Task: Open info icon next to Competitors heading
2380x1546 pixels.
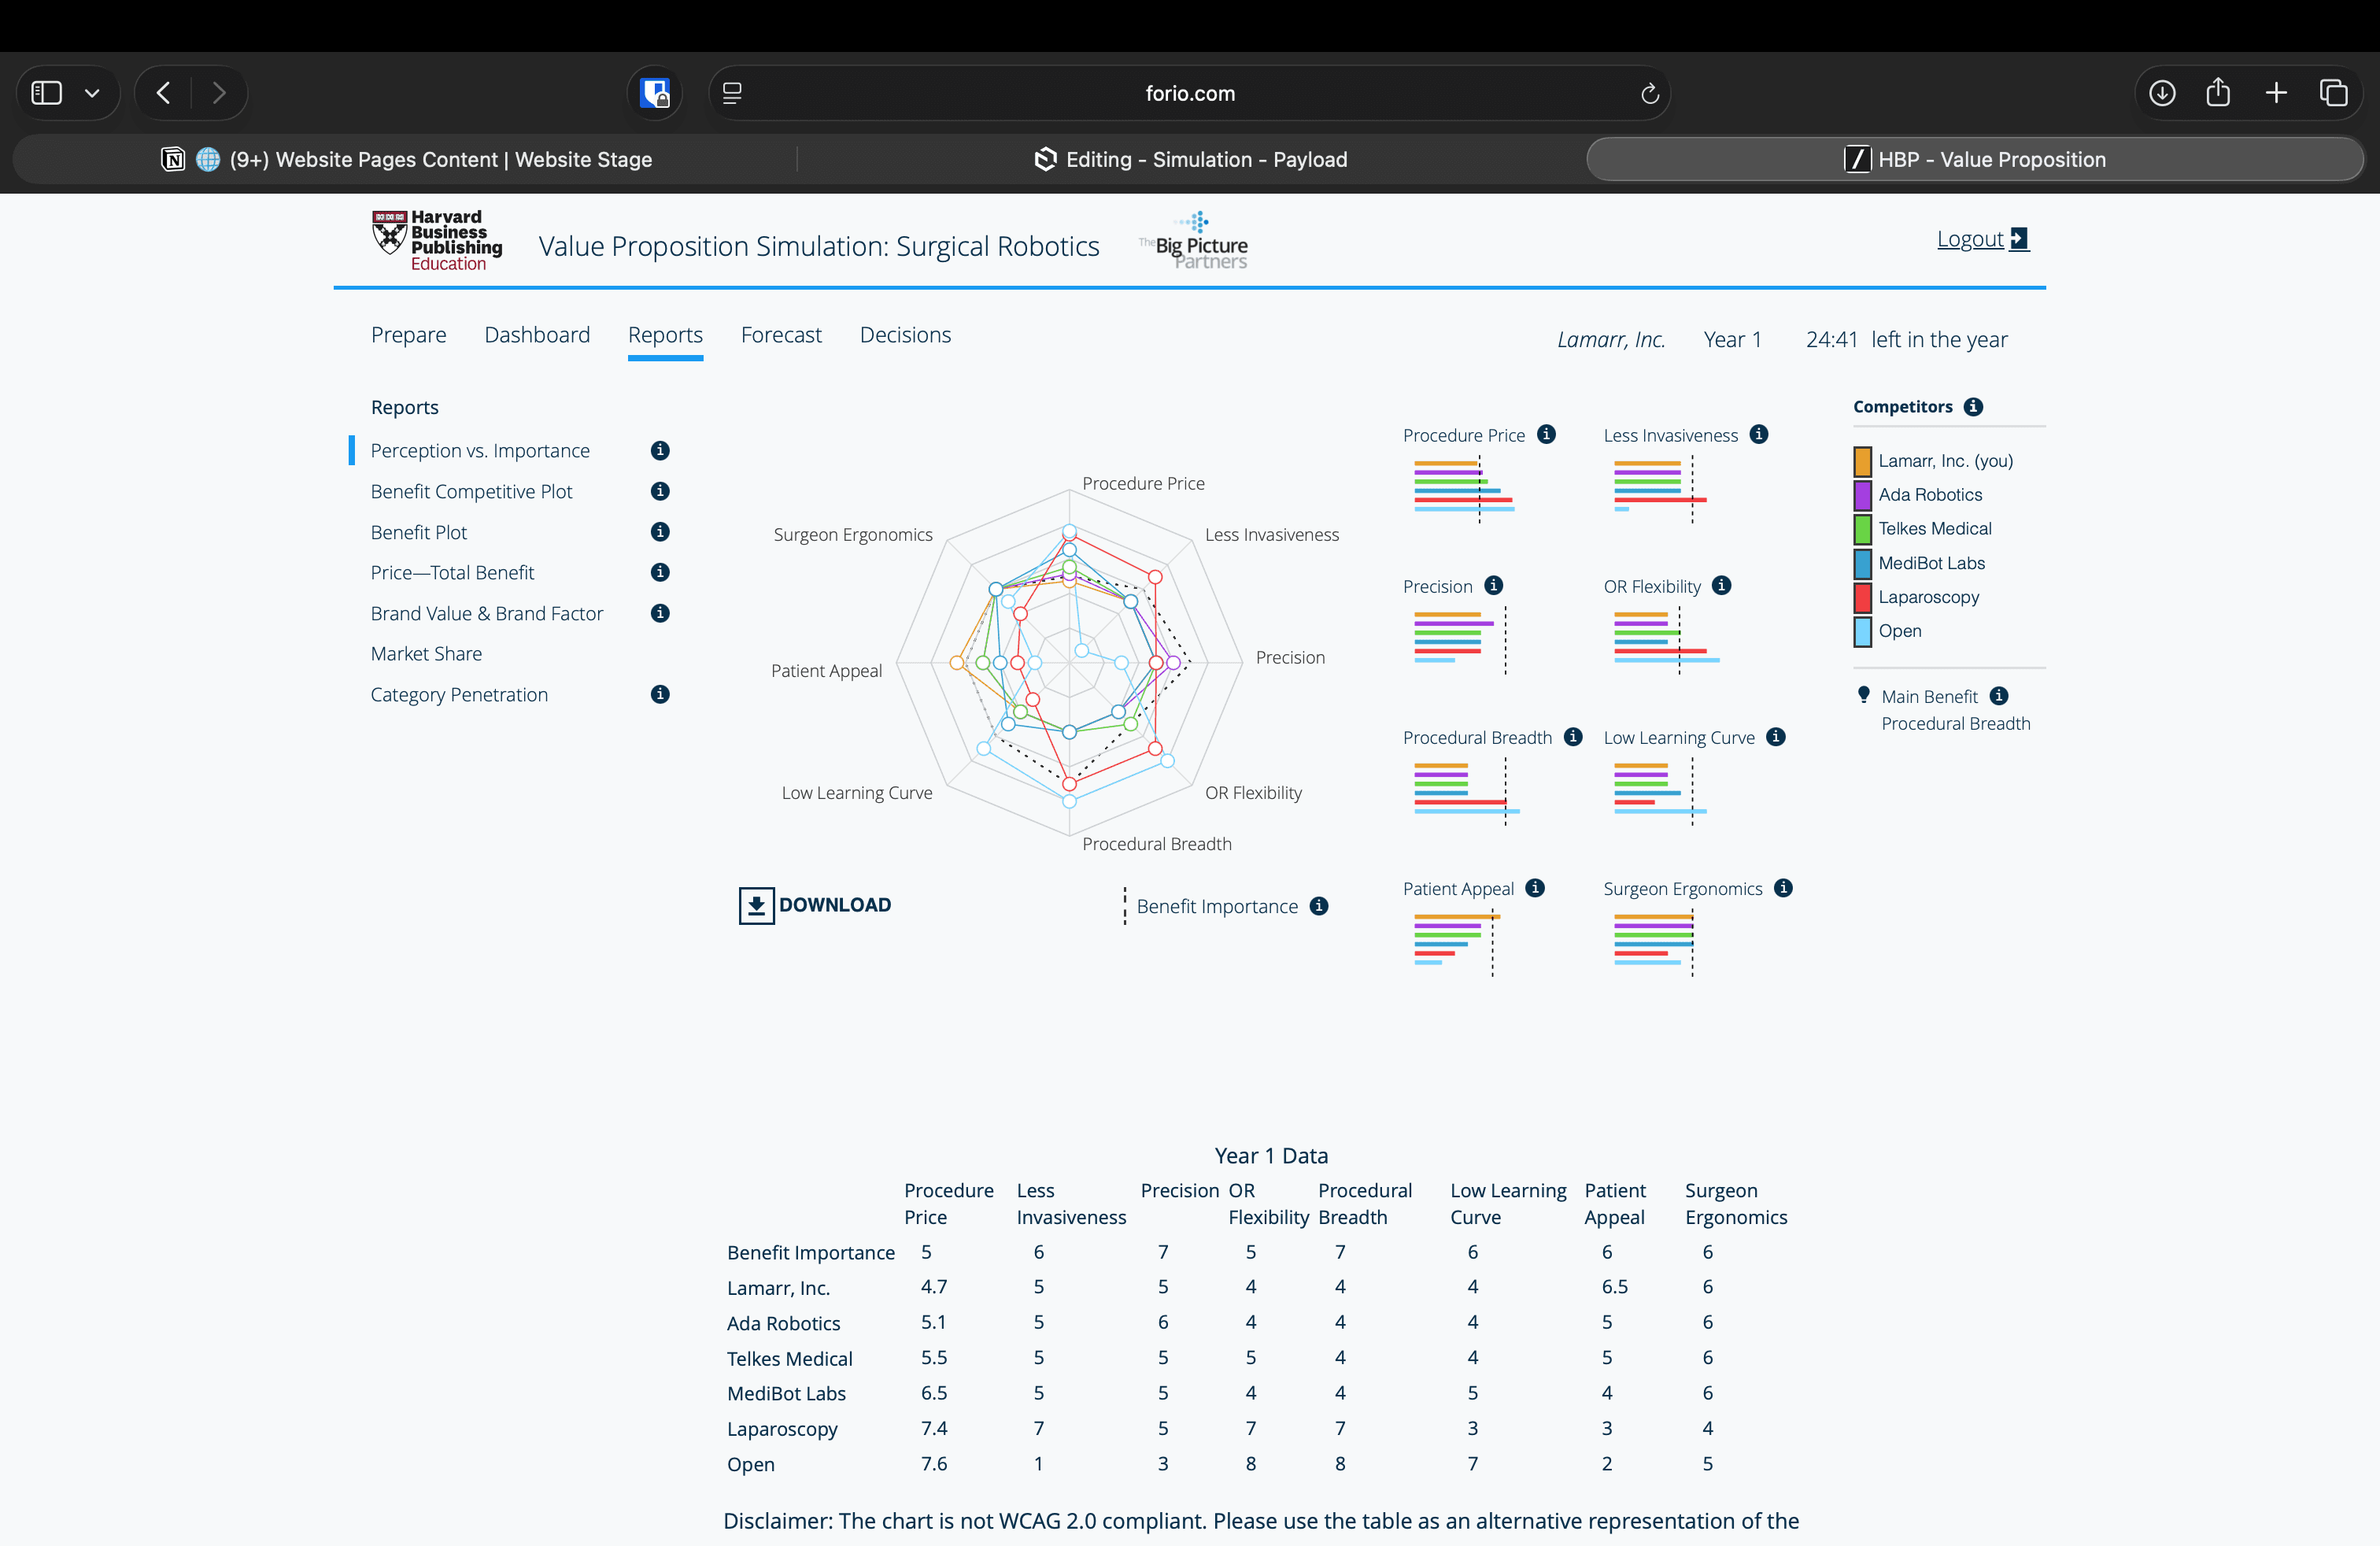Action: point(1973,407)
